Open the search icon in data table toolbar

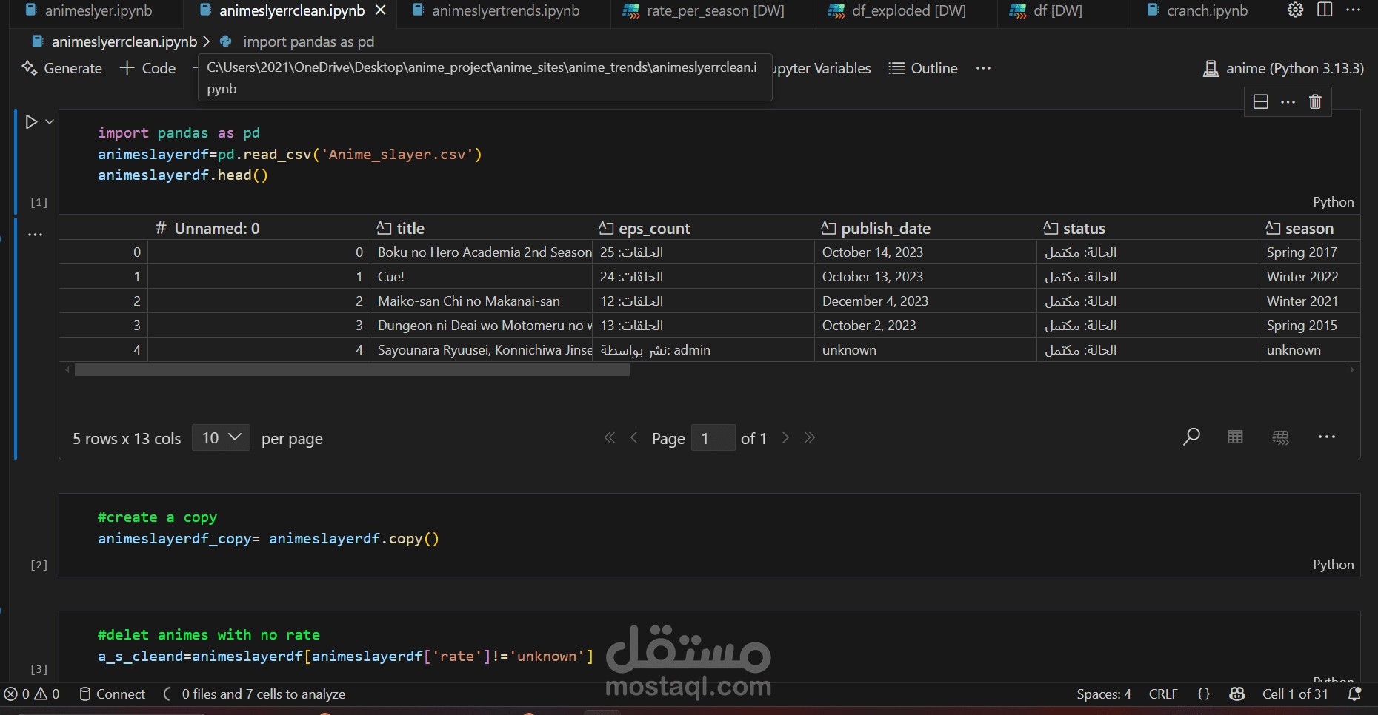[x=1191, y=437]
